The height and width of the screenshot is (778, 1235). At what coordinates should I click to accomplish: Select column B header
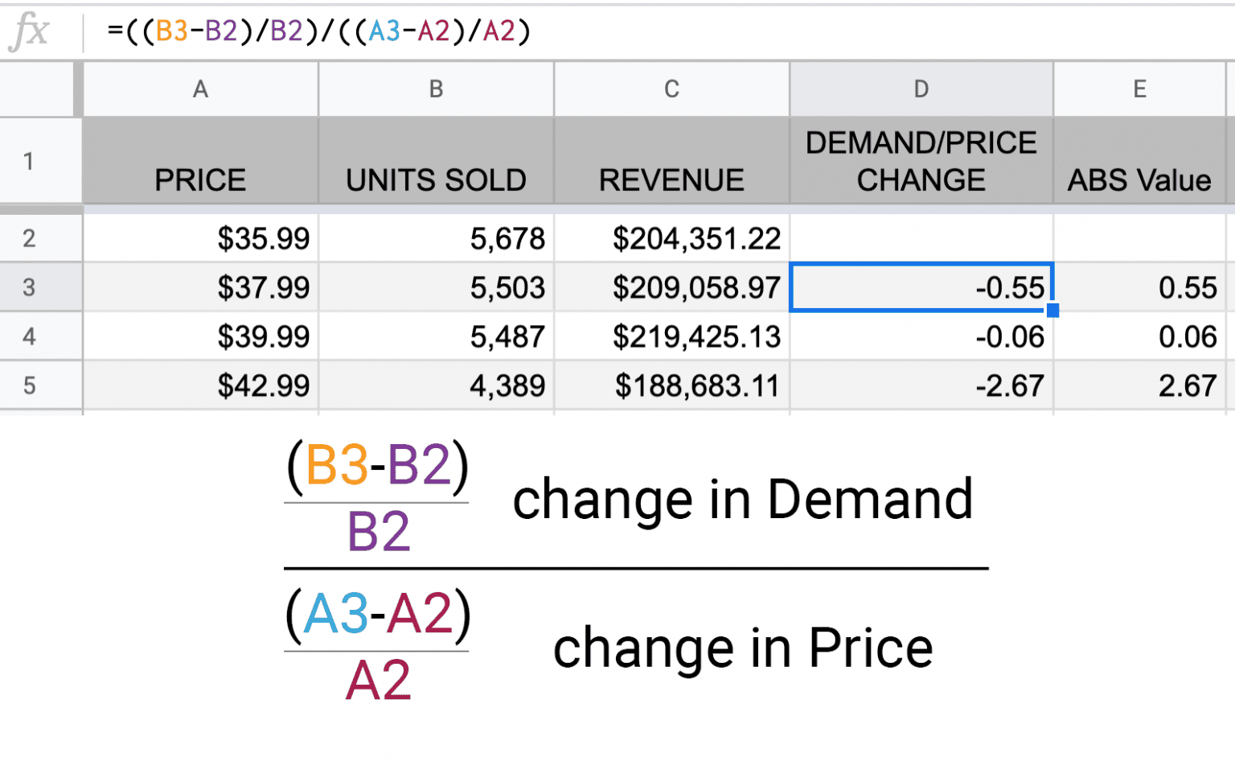pos(436,89)
